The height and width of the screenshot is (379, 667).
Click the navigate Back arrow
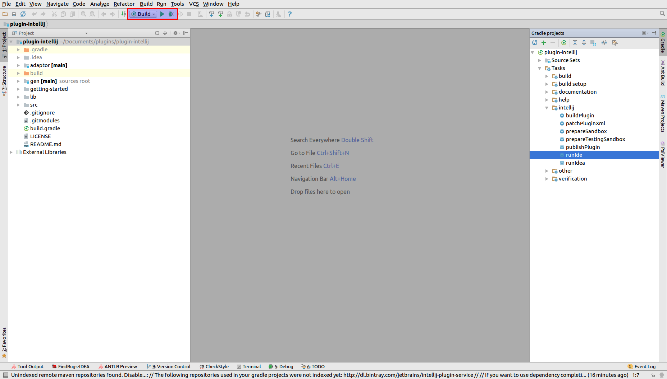coord(104,14)
